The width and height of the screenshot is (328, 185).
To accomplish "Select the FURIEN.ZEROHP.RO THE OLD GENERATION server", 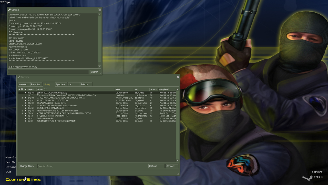I will 97,121.
